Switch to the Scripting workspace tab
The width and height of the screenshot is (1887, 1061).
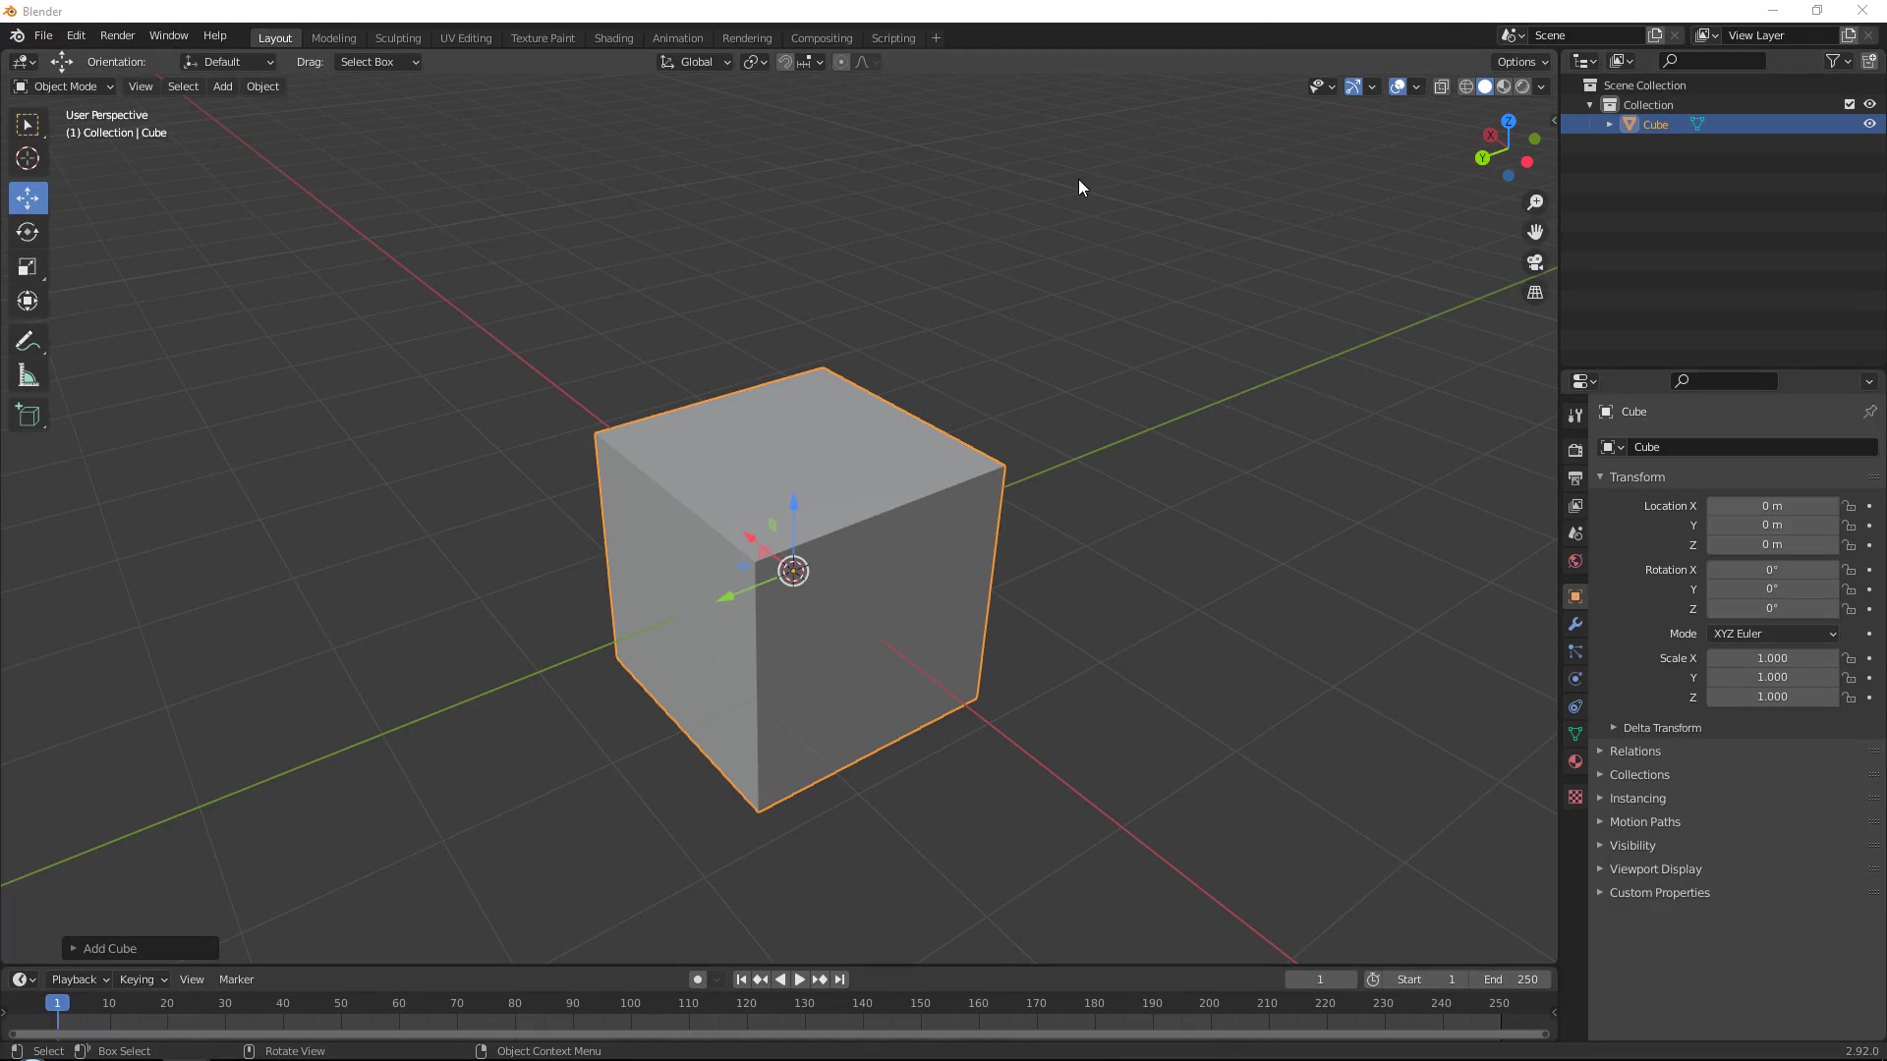[892, 38]
